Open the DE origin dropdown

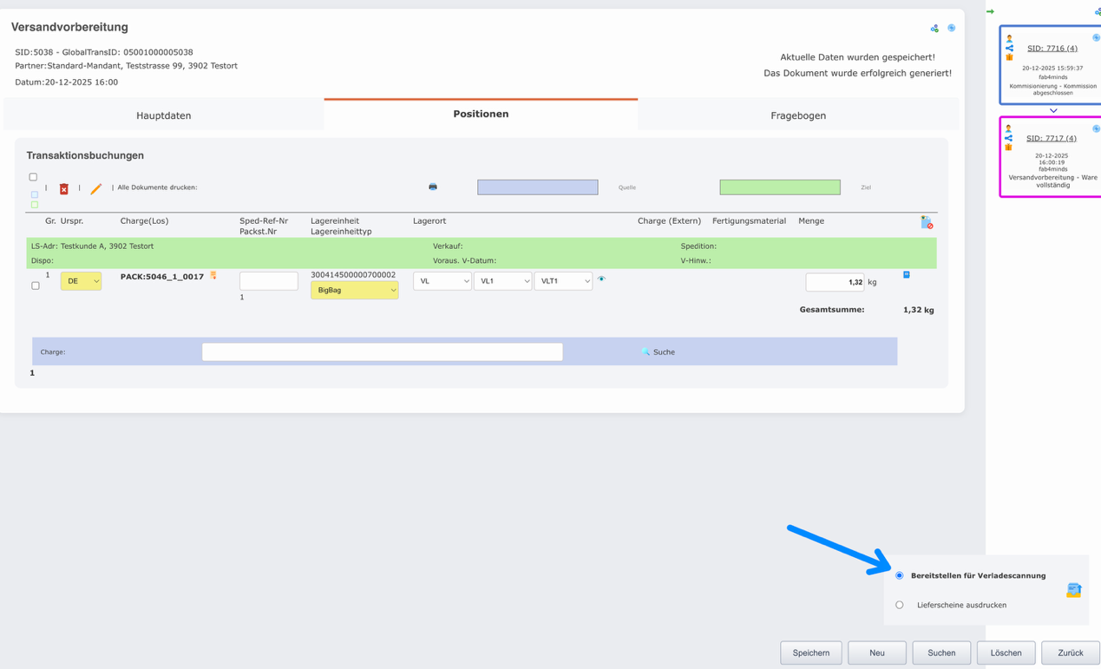[x=81, y=281]
